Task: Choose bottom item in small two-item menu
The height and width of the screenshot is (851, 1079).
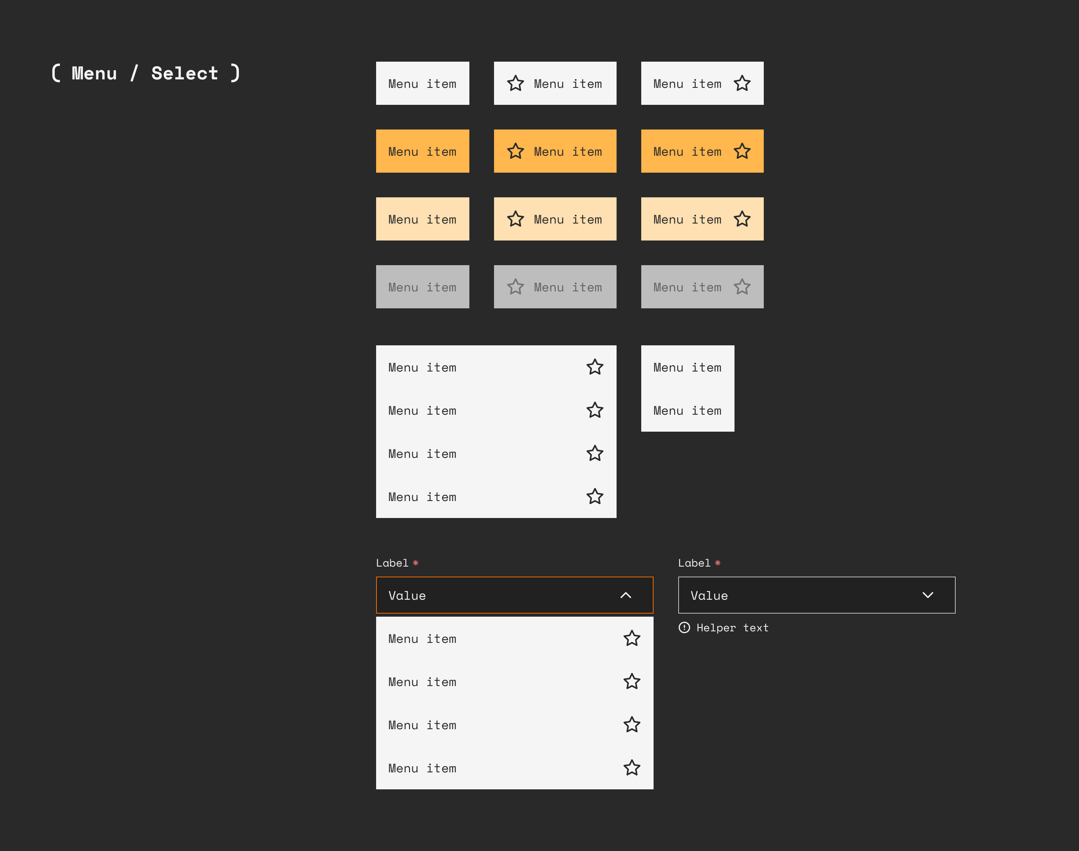Action: (x=687, y=410)
